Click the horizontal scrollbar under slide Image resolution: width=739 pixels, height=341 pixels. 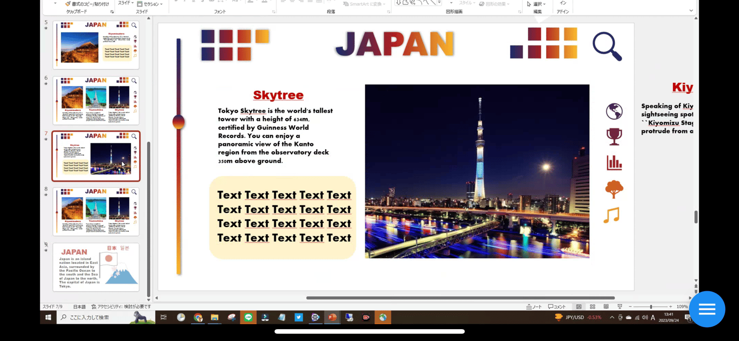(460, 298)
